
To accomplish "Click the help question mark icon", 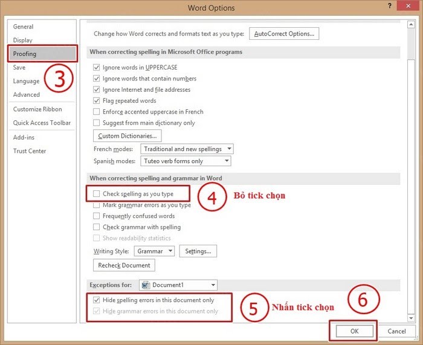I will coord(390,6).
